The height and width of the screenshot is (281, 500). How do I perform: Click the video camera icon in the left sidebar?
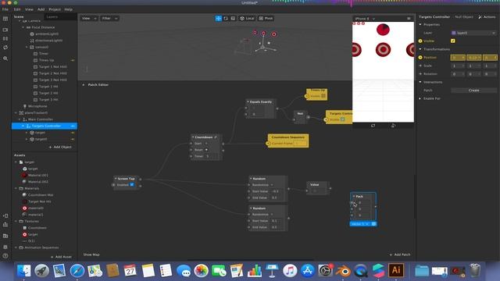pyautogui.click(x=5, y=30)
